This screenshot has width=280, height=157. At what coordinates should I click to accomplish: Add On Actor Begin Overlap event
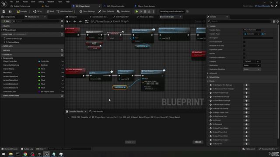point(246,105)
